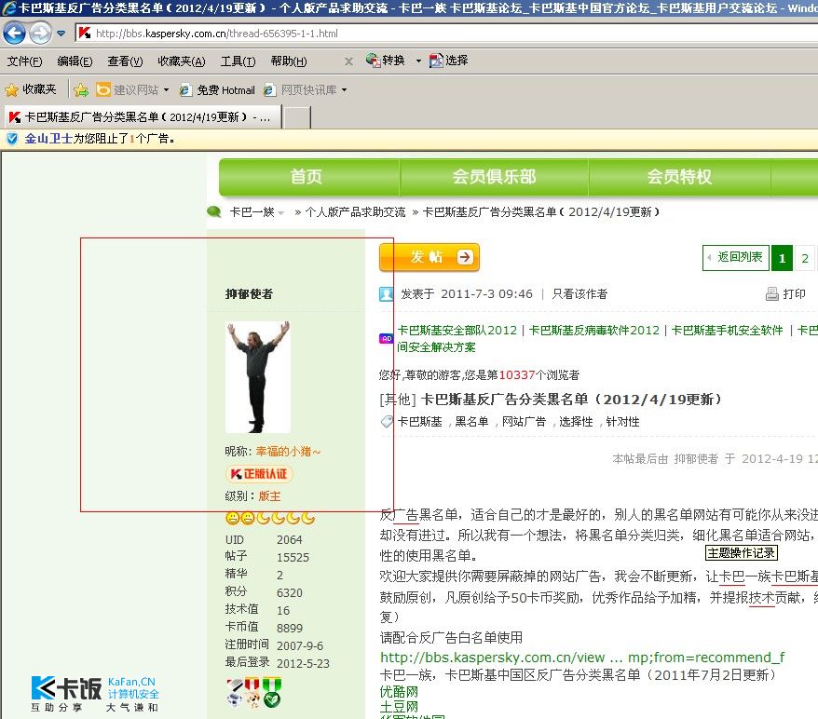
Task: Open 会员俱乐部 in green navigation
Action: 494,176
